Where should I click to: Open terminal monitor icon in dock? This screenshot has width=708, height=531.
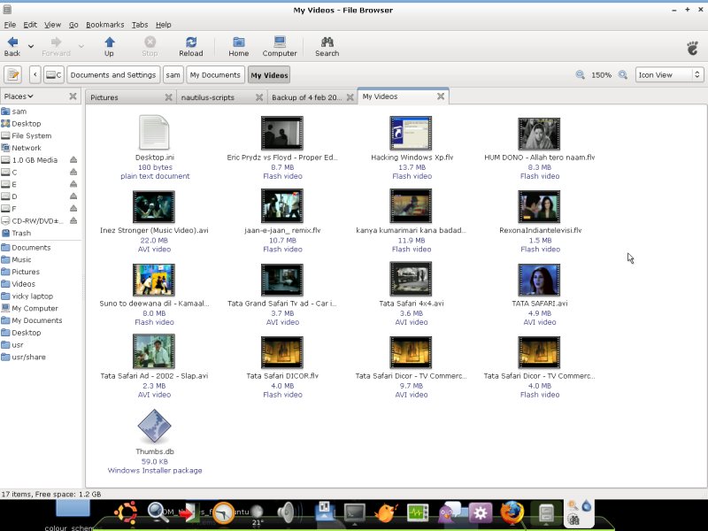[x=355, y=513]
